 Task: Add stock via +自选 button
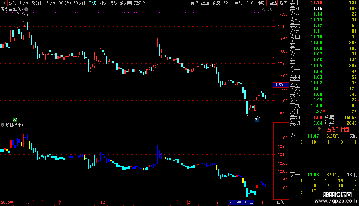272,3
